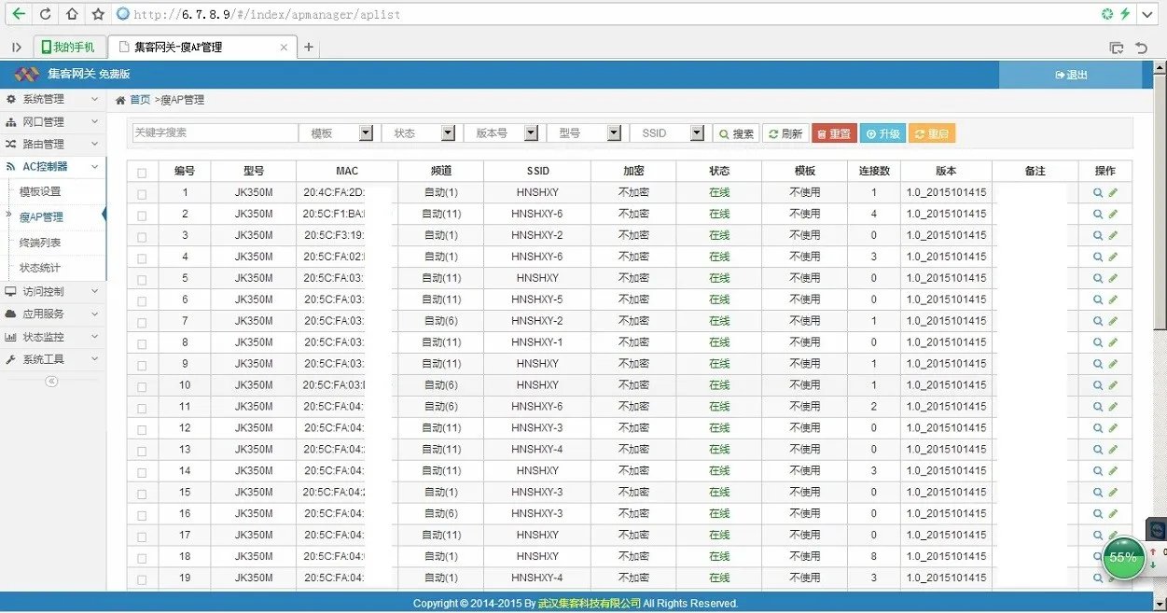Click the 刷新 refresh button

pos(785,133)
